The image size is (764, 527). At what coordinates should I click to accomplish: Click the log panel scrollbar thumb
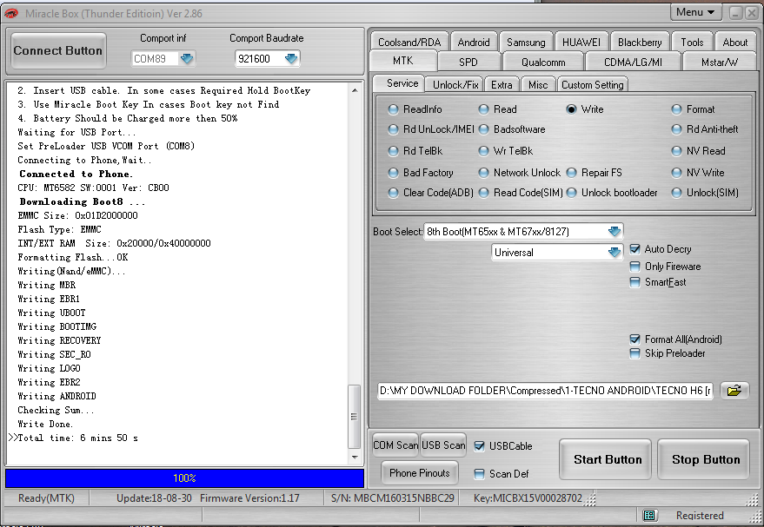coord(354,417)
